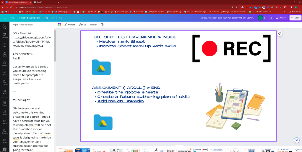This screenshot has width=302, height=152.
Task: Click the notes panel scrollbar
Action: [x=55, y=46]
